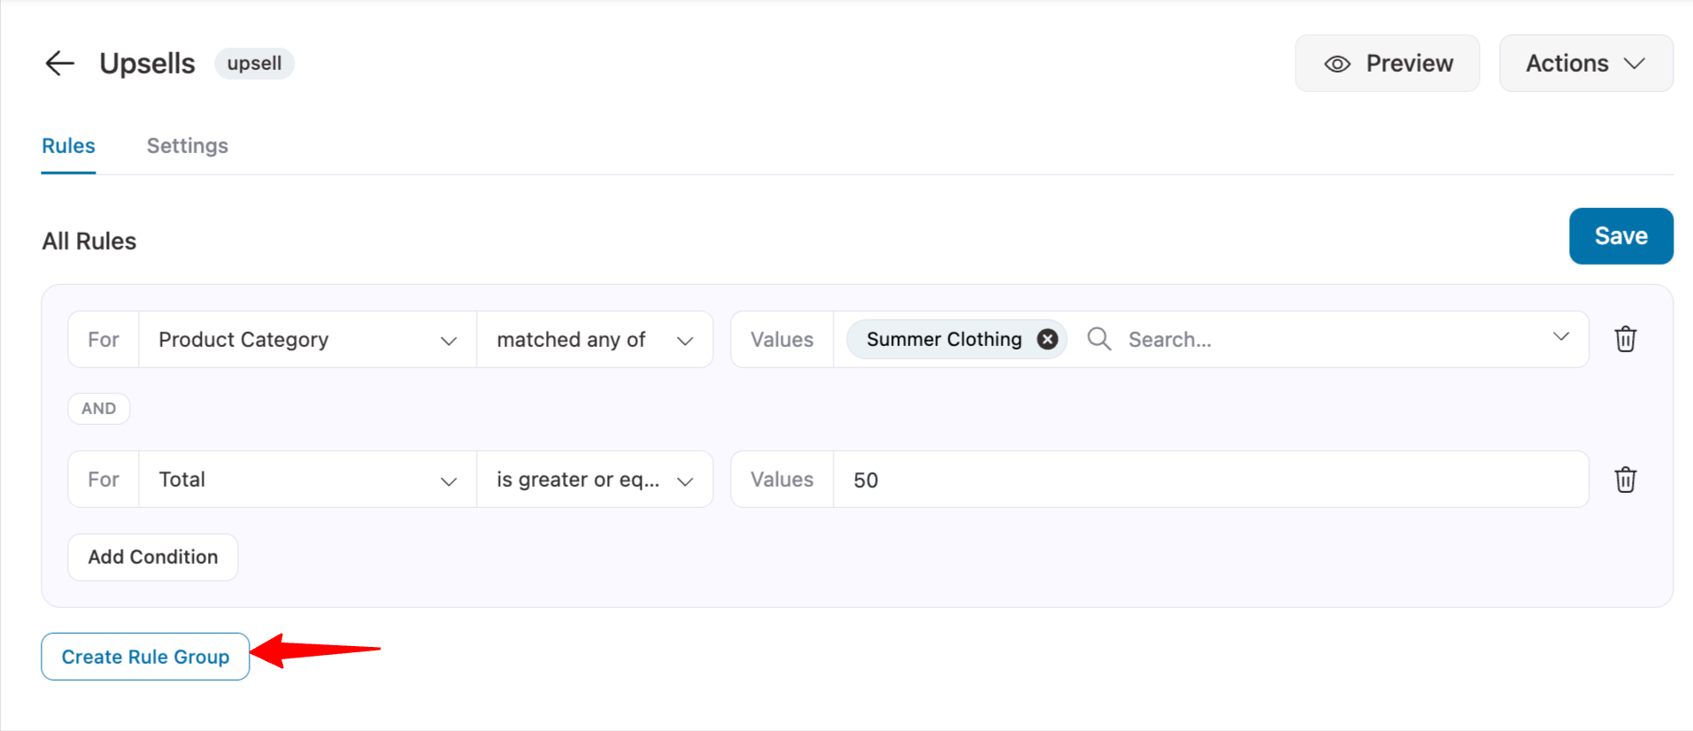Click Create Rule Group
1693x731 pixels.
(x=144, y=657)
